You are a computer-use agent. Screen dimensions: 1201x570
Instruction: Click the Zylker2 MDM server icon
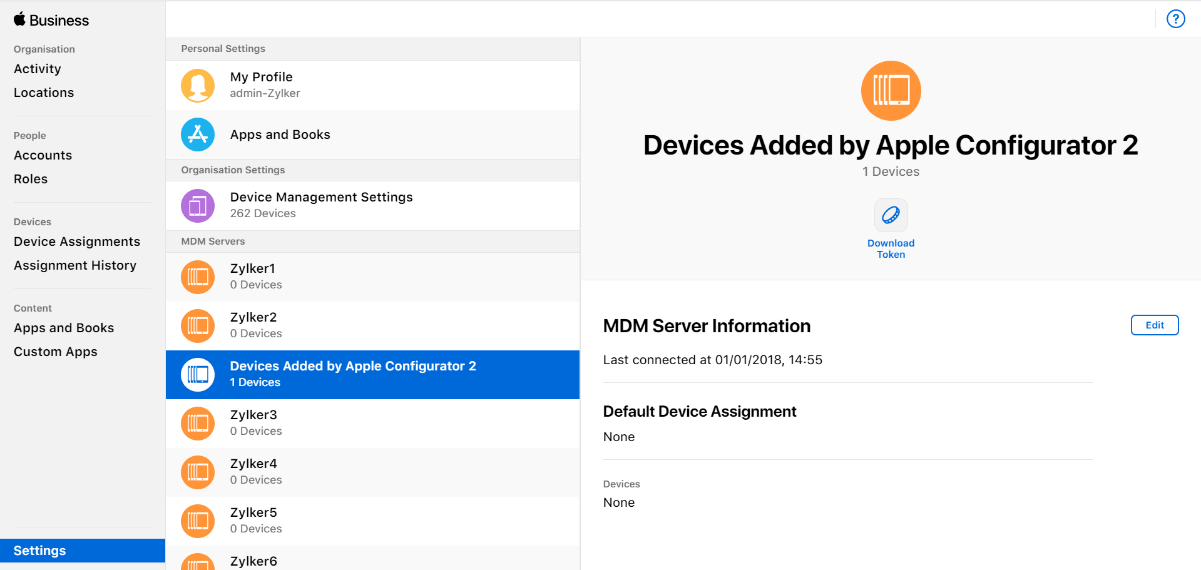pyautogui.click(x=198, y=325)
